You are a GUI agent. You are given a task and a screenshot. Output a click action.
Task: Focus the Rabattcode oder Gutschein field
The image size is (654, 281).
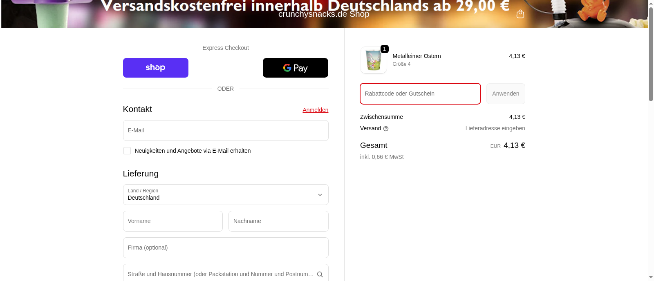420,94
